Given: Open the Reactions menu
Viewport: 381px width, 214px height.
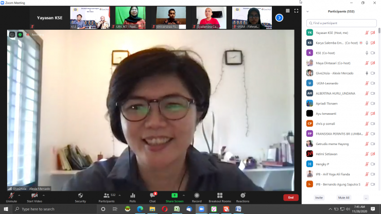Looking at the screenshot, I should click(243, 198).
